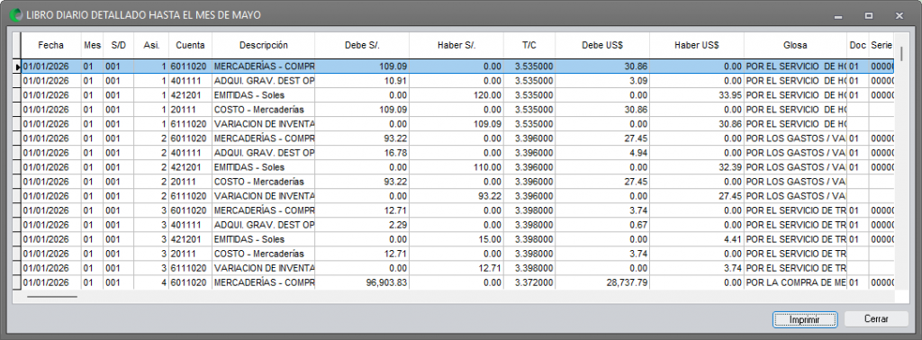Click the T/C column header

pos(529,45)
